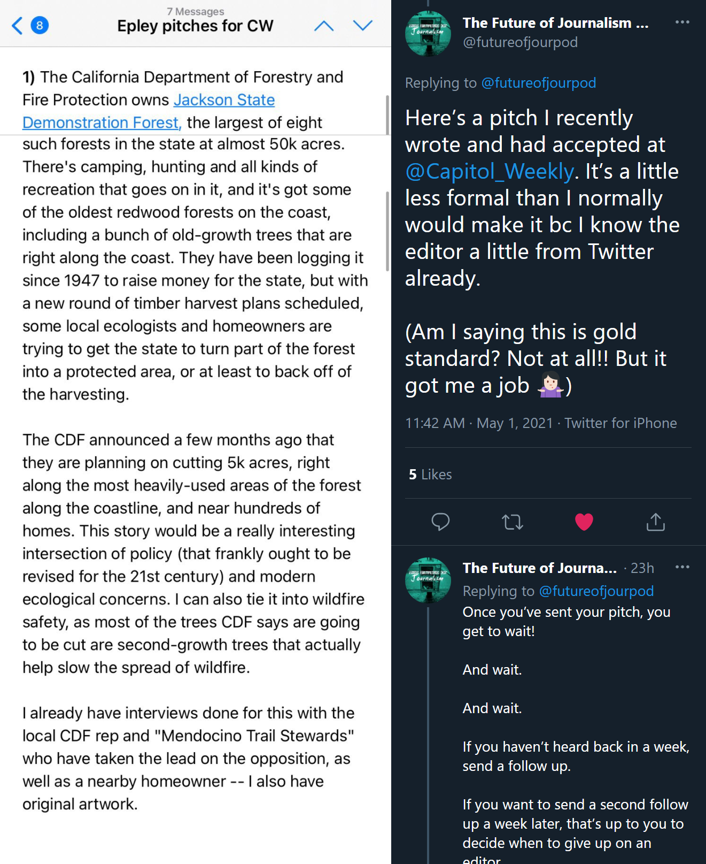Image resolution: width=706 pixels, height=864 pixels.
Task: Open the reply tweet's profile avatar
Action: pyautogui.click(x=428, y=580)
